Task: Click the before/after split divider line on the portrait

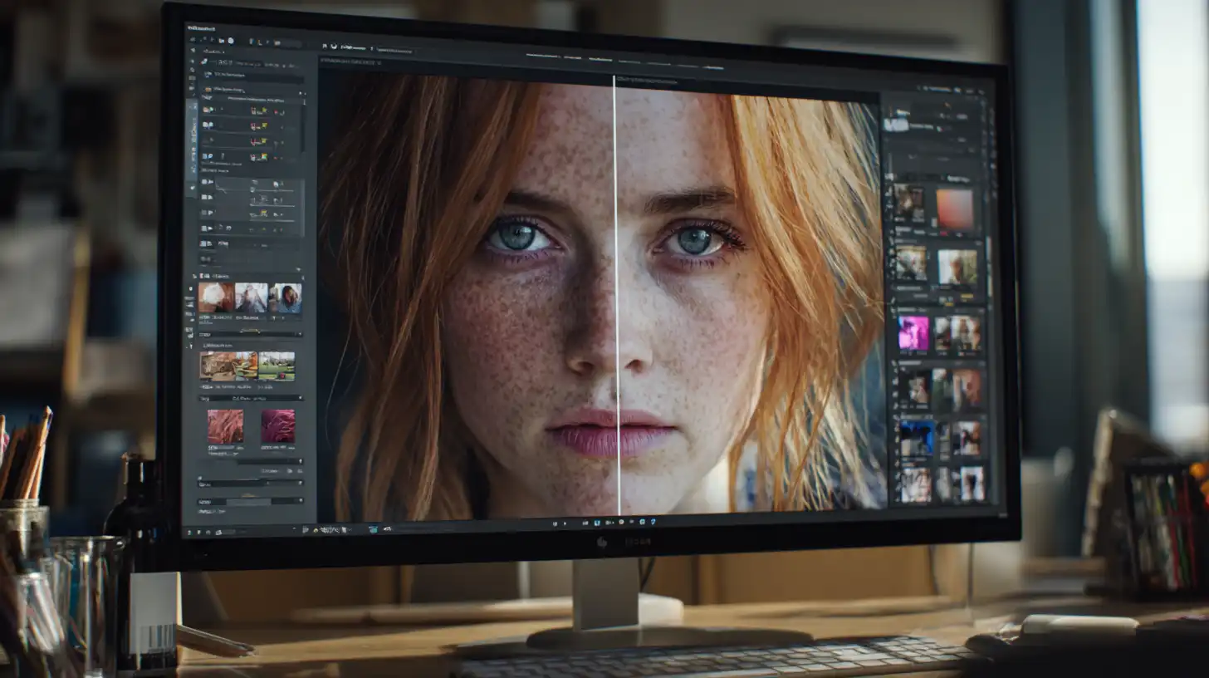Action: pyautogui.click(x=616, y=291)
